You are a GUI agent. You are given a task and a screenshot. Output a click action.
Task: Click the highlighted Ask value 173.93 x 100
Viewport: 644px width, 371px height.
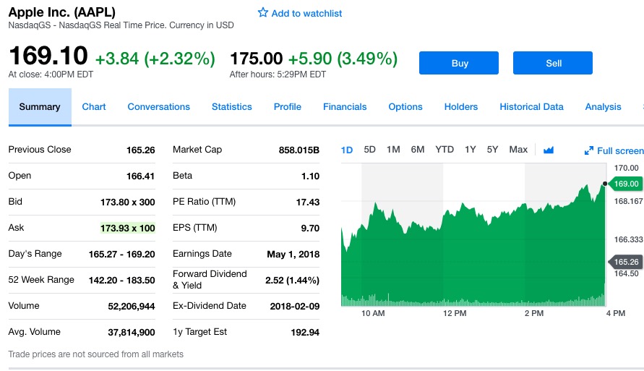click(x=128, y=228)
